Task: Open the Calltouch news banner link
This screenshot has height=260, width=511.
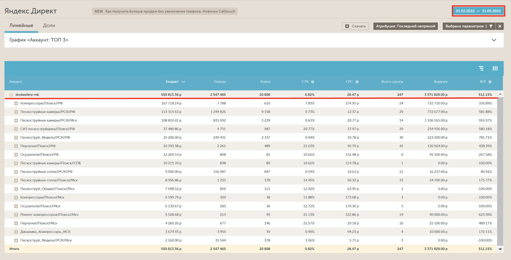Action: click(x=165, y=11)
